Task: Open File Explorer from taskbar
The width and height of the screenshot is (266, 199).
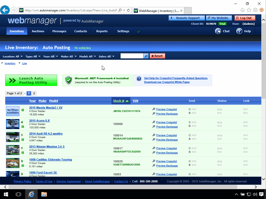Action: pos(44,194)
